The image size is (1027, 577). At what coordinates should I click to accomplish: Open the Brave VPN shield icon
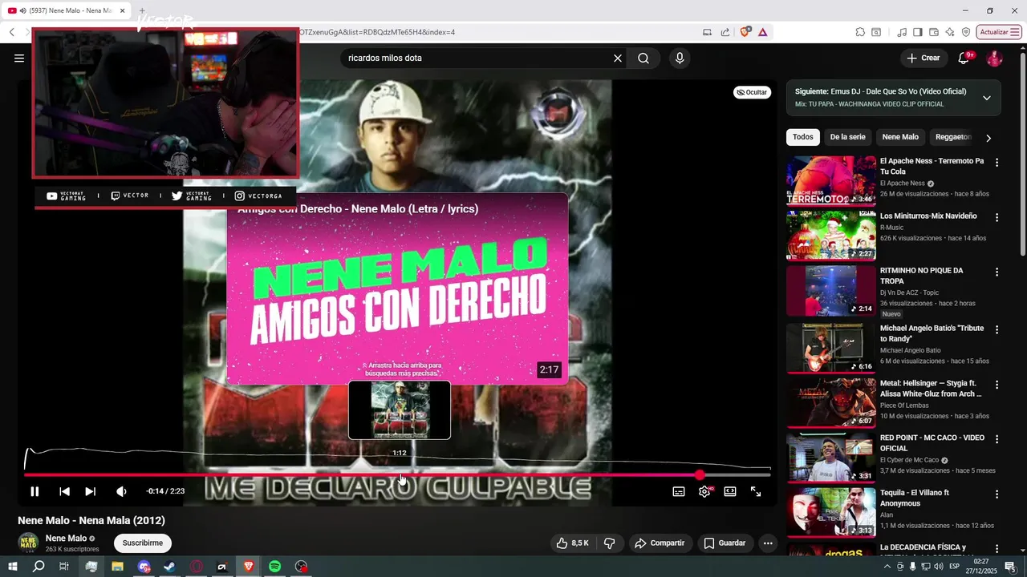(x=966, y=32)
